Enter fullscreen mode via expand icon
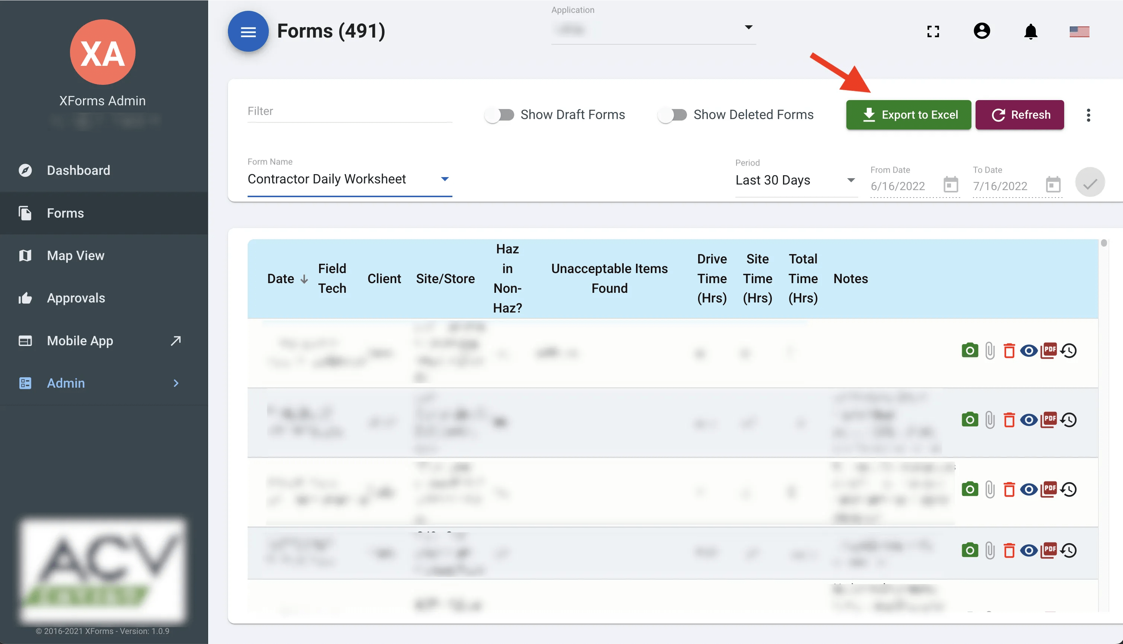Screen dimensions: 1123x644 (933, 31)
